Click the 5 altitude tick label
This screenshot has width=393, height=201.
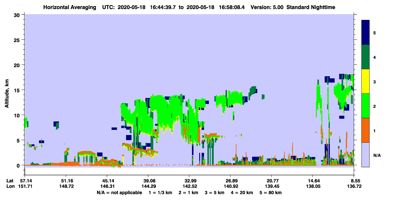tap(19, 140)
